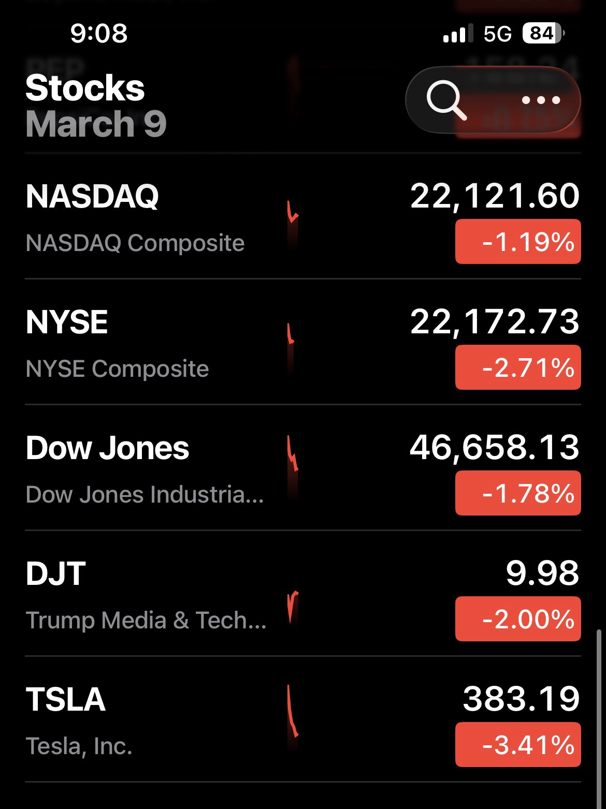Toggle the Dow Jones -1.78% change badge
606x809 pixels.
point(518,493)
